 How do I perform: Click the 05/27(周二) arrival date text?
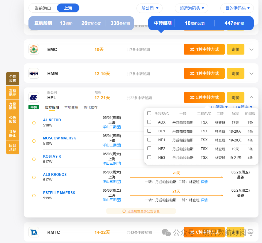point(241,190)
